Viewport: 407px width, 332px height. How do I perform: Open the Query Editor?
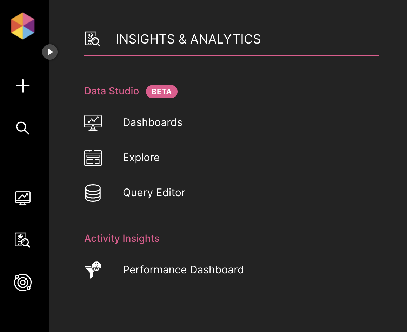(x=154, y=193)
